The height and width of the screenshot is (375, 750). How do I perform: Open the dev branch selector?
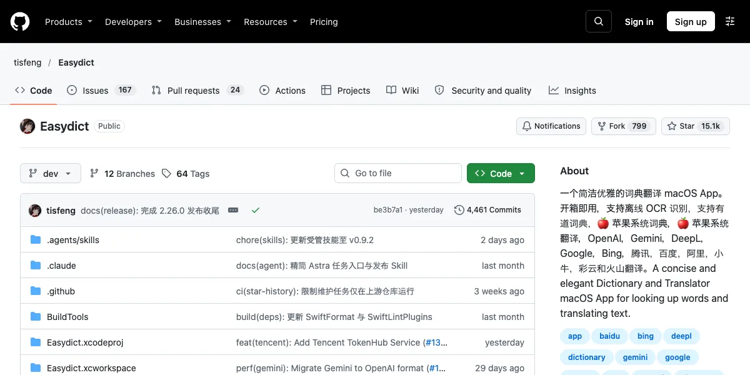[x=51, y=173]
